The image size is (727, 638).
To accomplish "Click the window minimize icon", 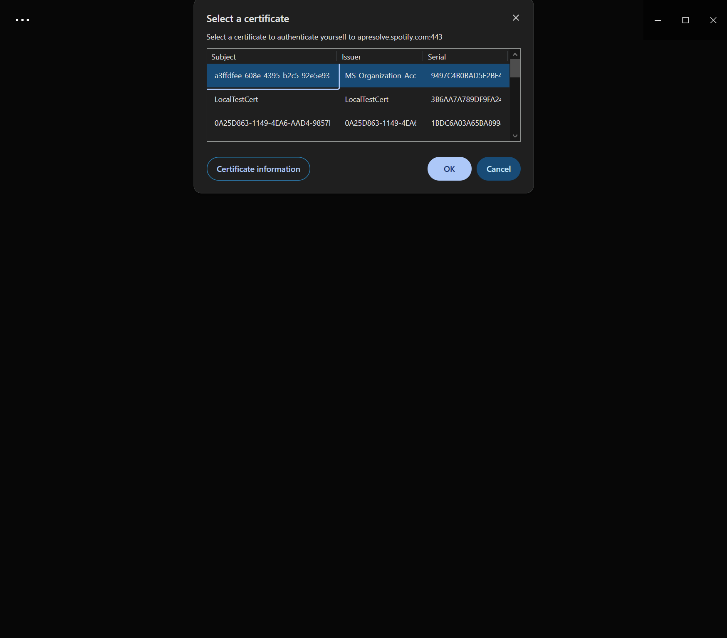I will (x=658, y=20).
